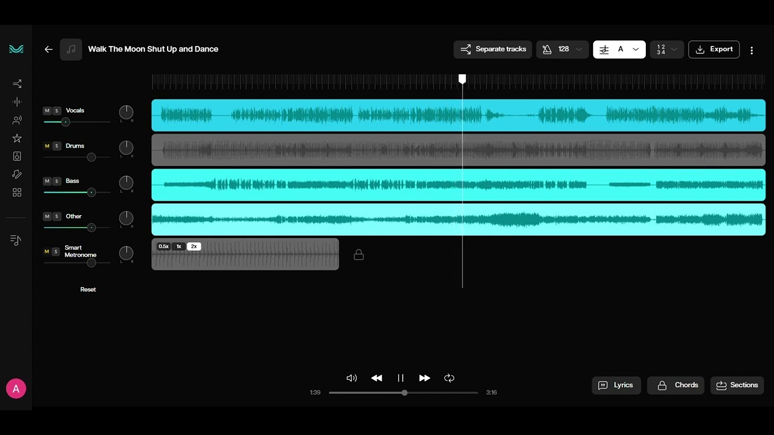Screen dimensions: 774x435
Task: Click the song music-note thumbnail
Action: pyautogui.click(x=71, y=50)
